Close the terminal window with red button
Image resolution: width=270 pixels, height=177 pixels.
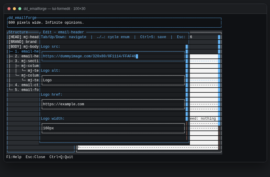tap(9, 9)
